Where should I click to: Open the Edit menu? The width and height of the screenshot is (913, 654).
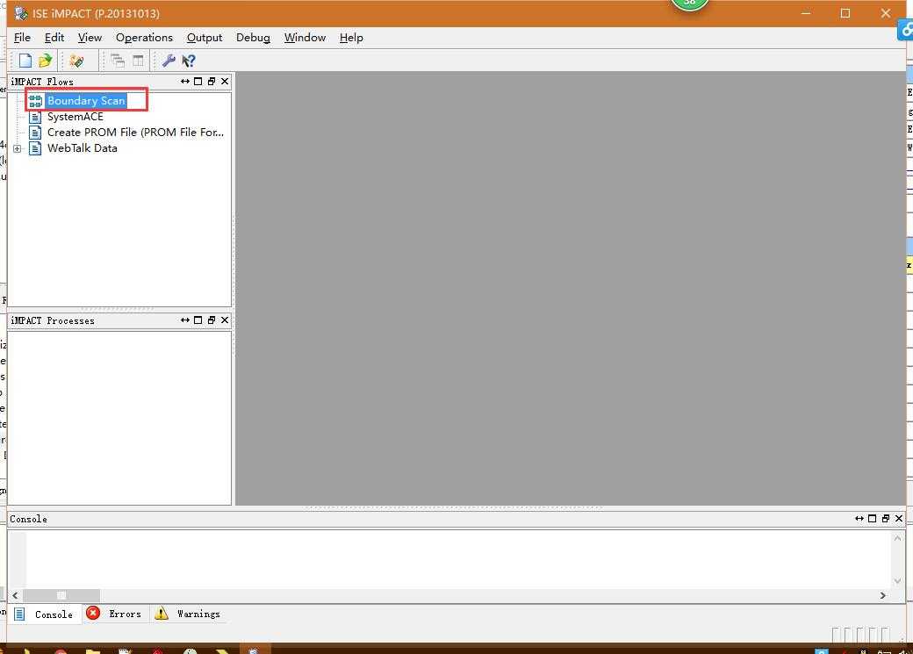tap(54, 38)
